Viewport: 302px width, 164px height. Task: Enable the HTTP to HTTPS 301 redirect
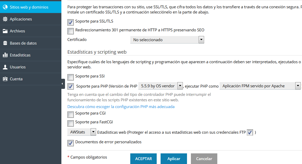point(70,31)
